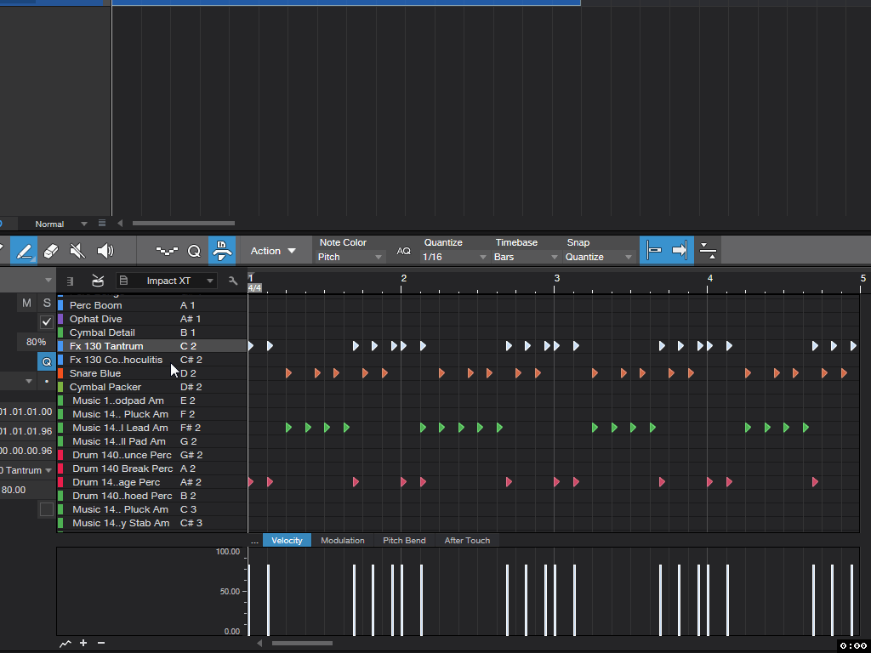The image size is (871, 653).
Task: Toggle the Autoscroll arrow button
Action: pos(680,251)
